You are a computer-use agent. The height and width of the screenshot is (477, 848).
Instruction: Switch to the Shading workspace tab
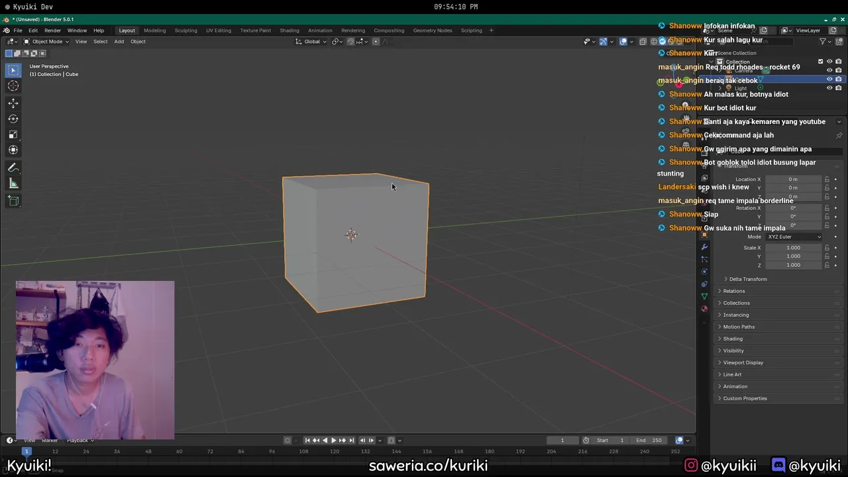pyautogui.click(x=290, y=30)
